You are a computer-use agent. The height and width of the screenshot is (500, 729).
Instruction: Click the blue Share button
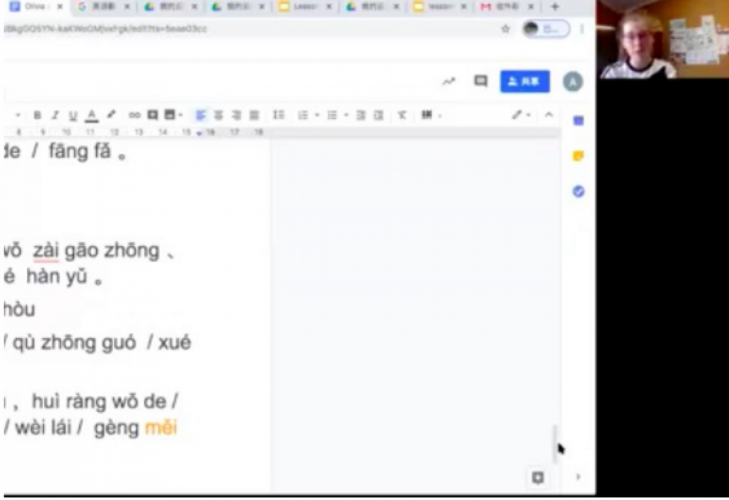click(525, 81)
